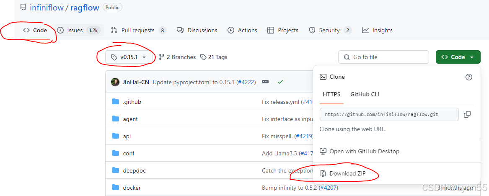Screen dimensions: 489x196
Task: View the green commit status checkmark
Action: click(280, 82)
